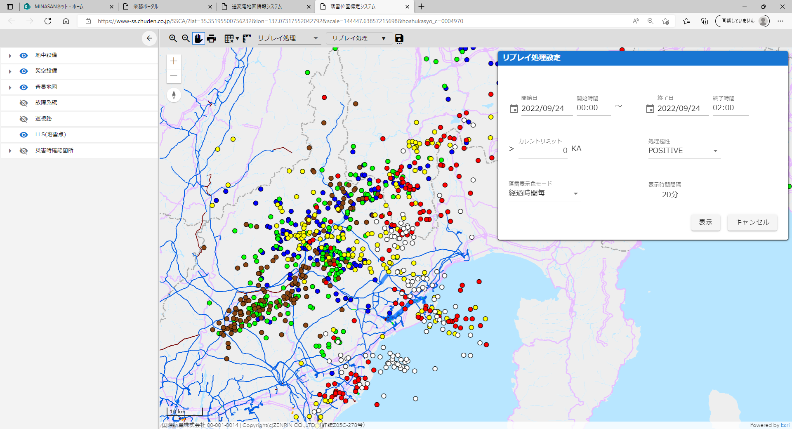Open the start date calendar picker
This screenshot has height=429, width=792.
pos(514,108)
